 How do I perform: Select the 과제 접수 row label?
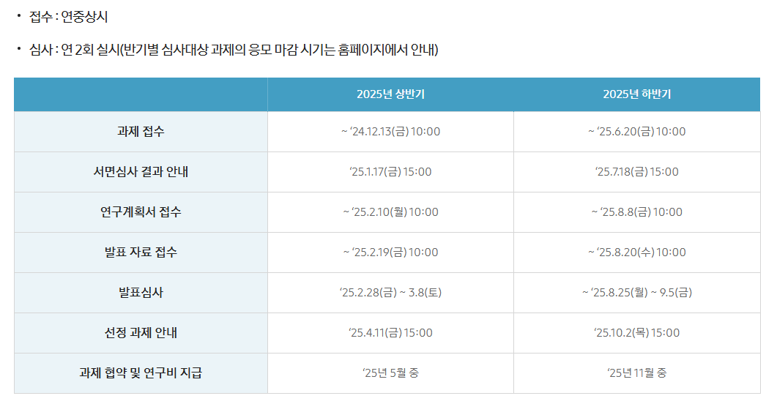[x=141, y=132]
